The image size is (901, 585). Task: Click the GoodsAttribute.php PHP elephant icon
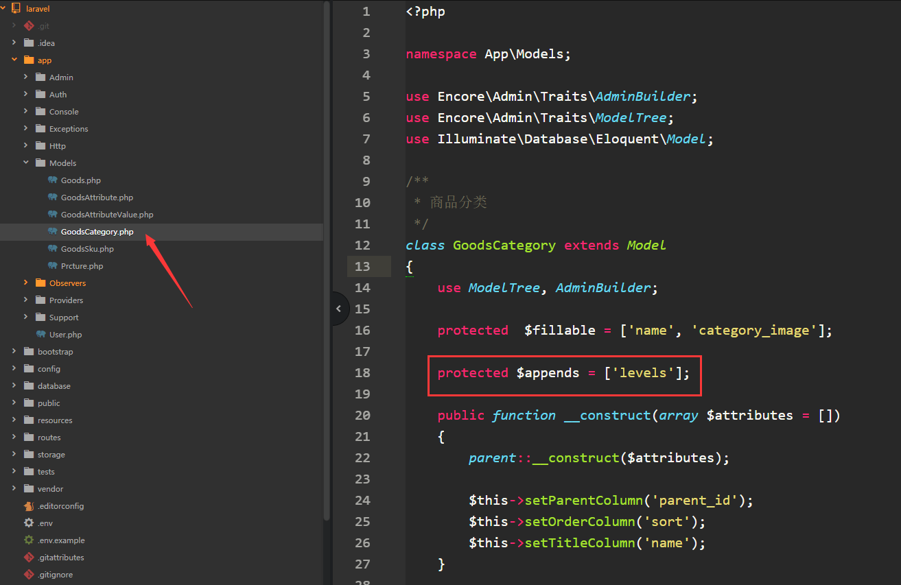pos(53,197)
